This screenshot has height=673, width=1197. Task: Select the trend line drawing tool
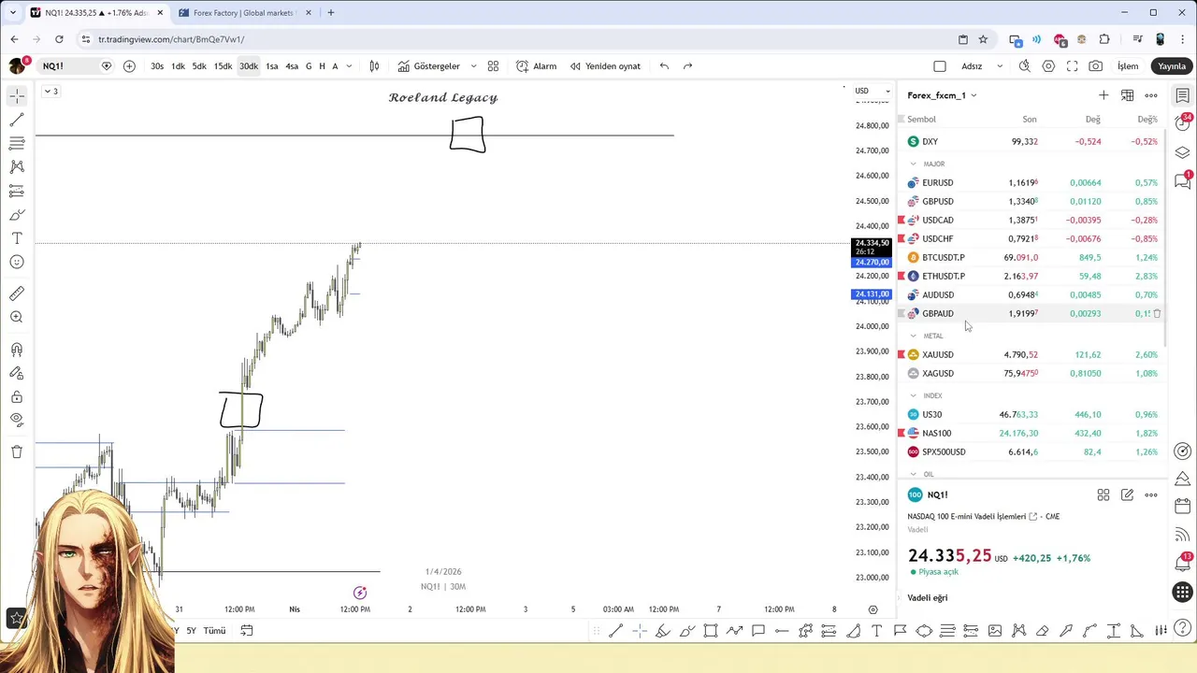point(17,120)
